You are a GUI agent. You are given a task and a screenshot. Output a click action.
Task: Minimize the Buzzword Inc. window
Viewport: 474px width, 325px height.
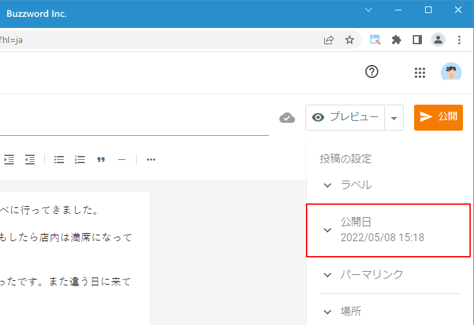point(398,10)
